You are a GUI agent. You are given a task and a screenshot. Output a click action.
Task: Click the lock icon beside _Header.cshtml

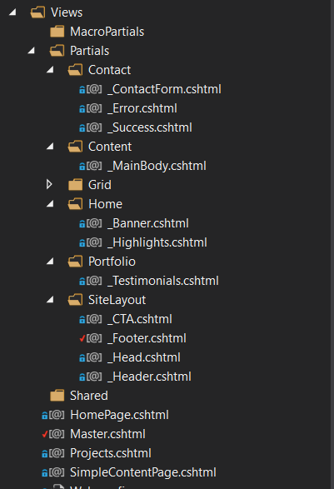(82, 377)
